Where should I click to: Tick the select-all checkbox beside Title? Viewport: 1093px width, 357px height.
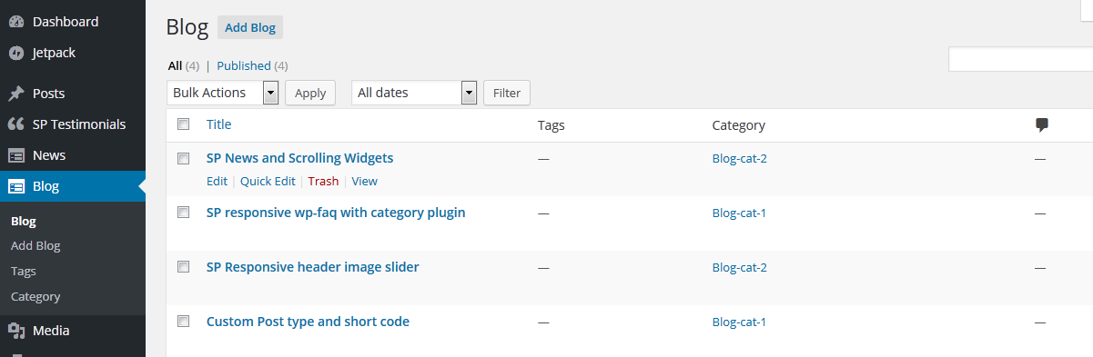click(x=183, y=124)
